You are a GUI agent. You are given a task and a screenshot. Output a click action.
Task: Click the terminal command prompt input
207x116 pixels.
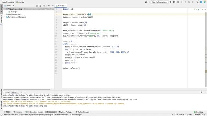pos(46,106)
